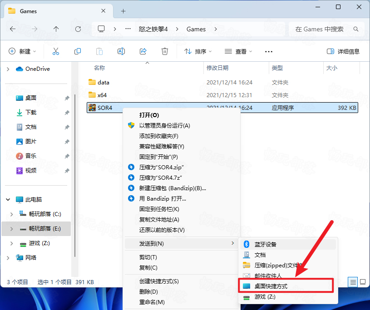Image resolution: width=370 pixels, height=310 pixels.
Task: Unpin 桌面 from quick access
Action: click(67, 98)
